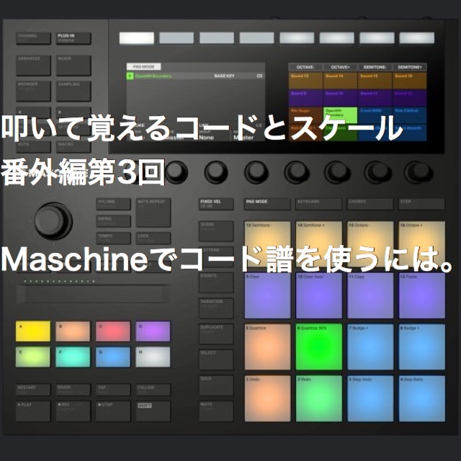This screenshot has height=461, width=461.
Task: Open the BROWSER panel button
Action: (33, 91)
